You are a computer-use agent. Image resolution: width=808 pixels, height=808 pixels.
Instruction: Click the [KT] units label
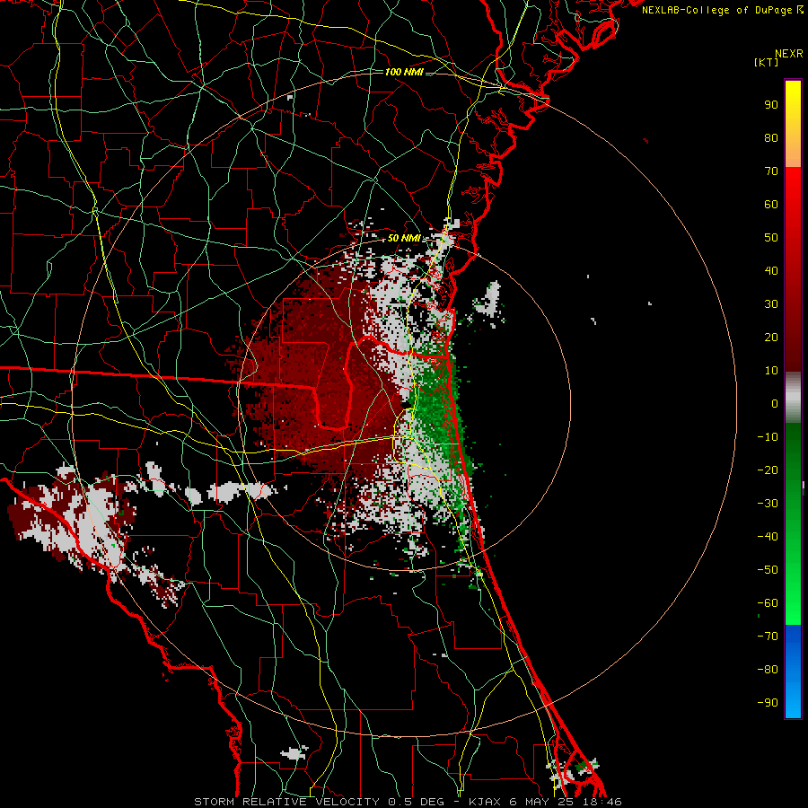pyautogui.click(x=767, y=62)
